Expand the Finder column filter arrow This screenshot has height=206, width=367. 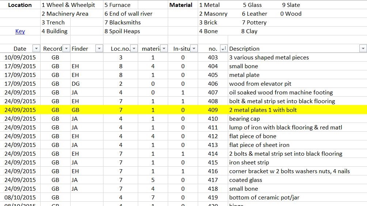(x=99, y=48)
